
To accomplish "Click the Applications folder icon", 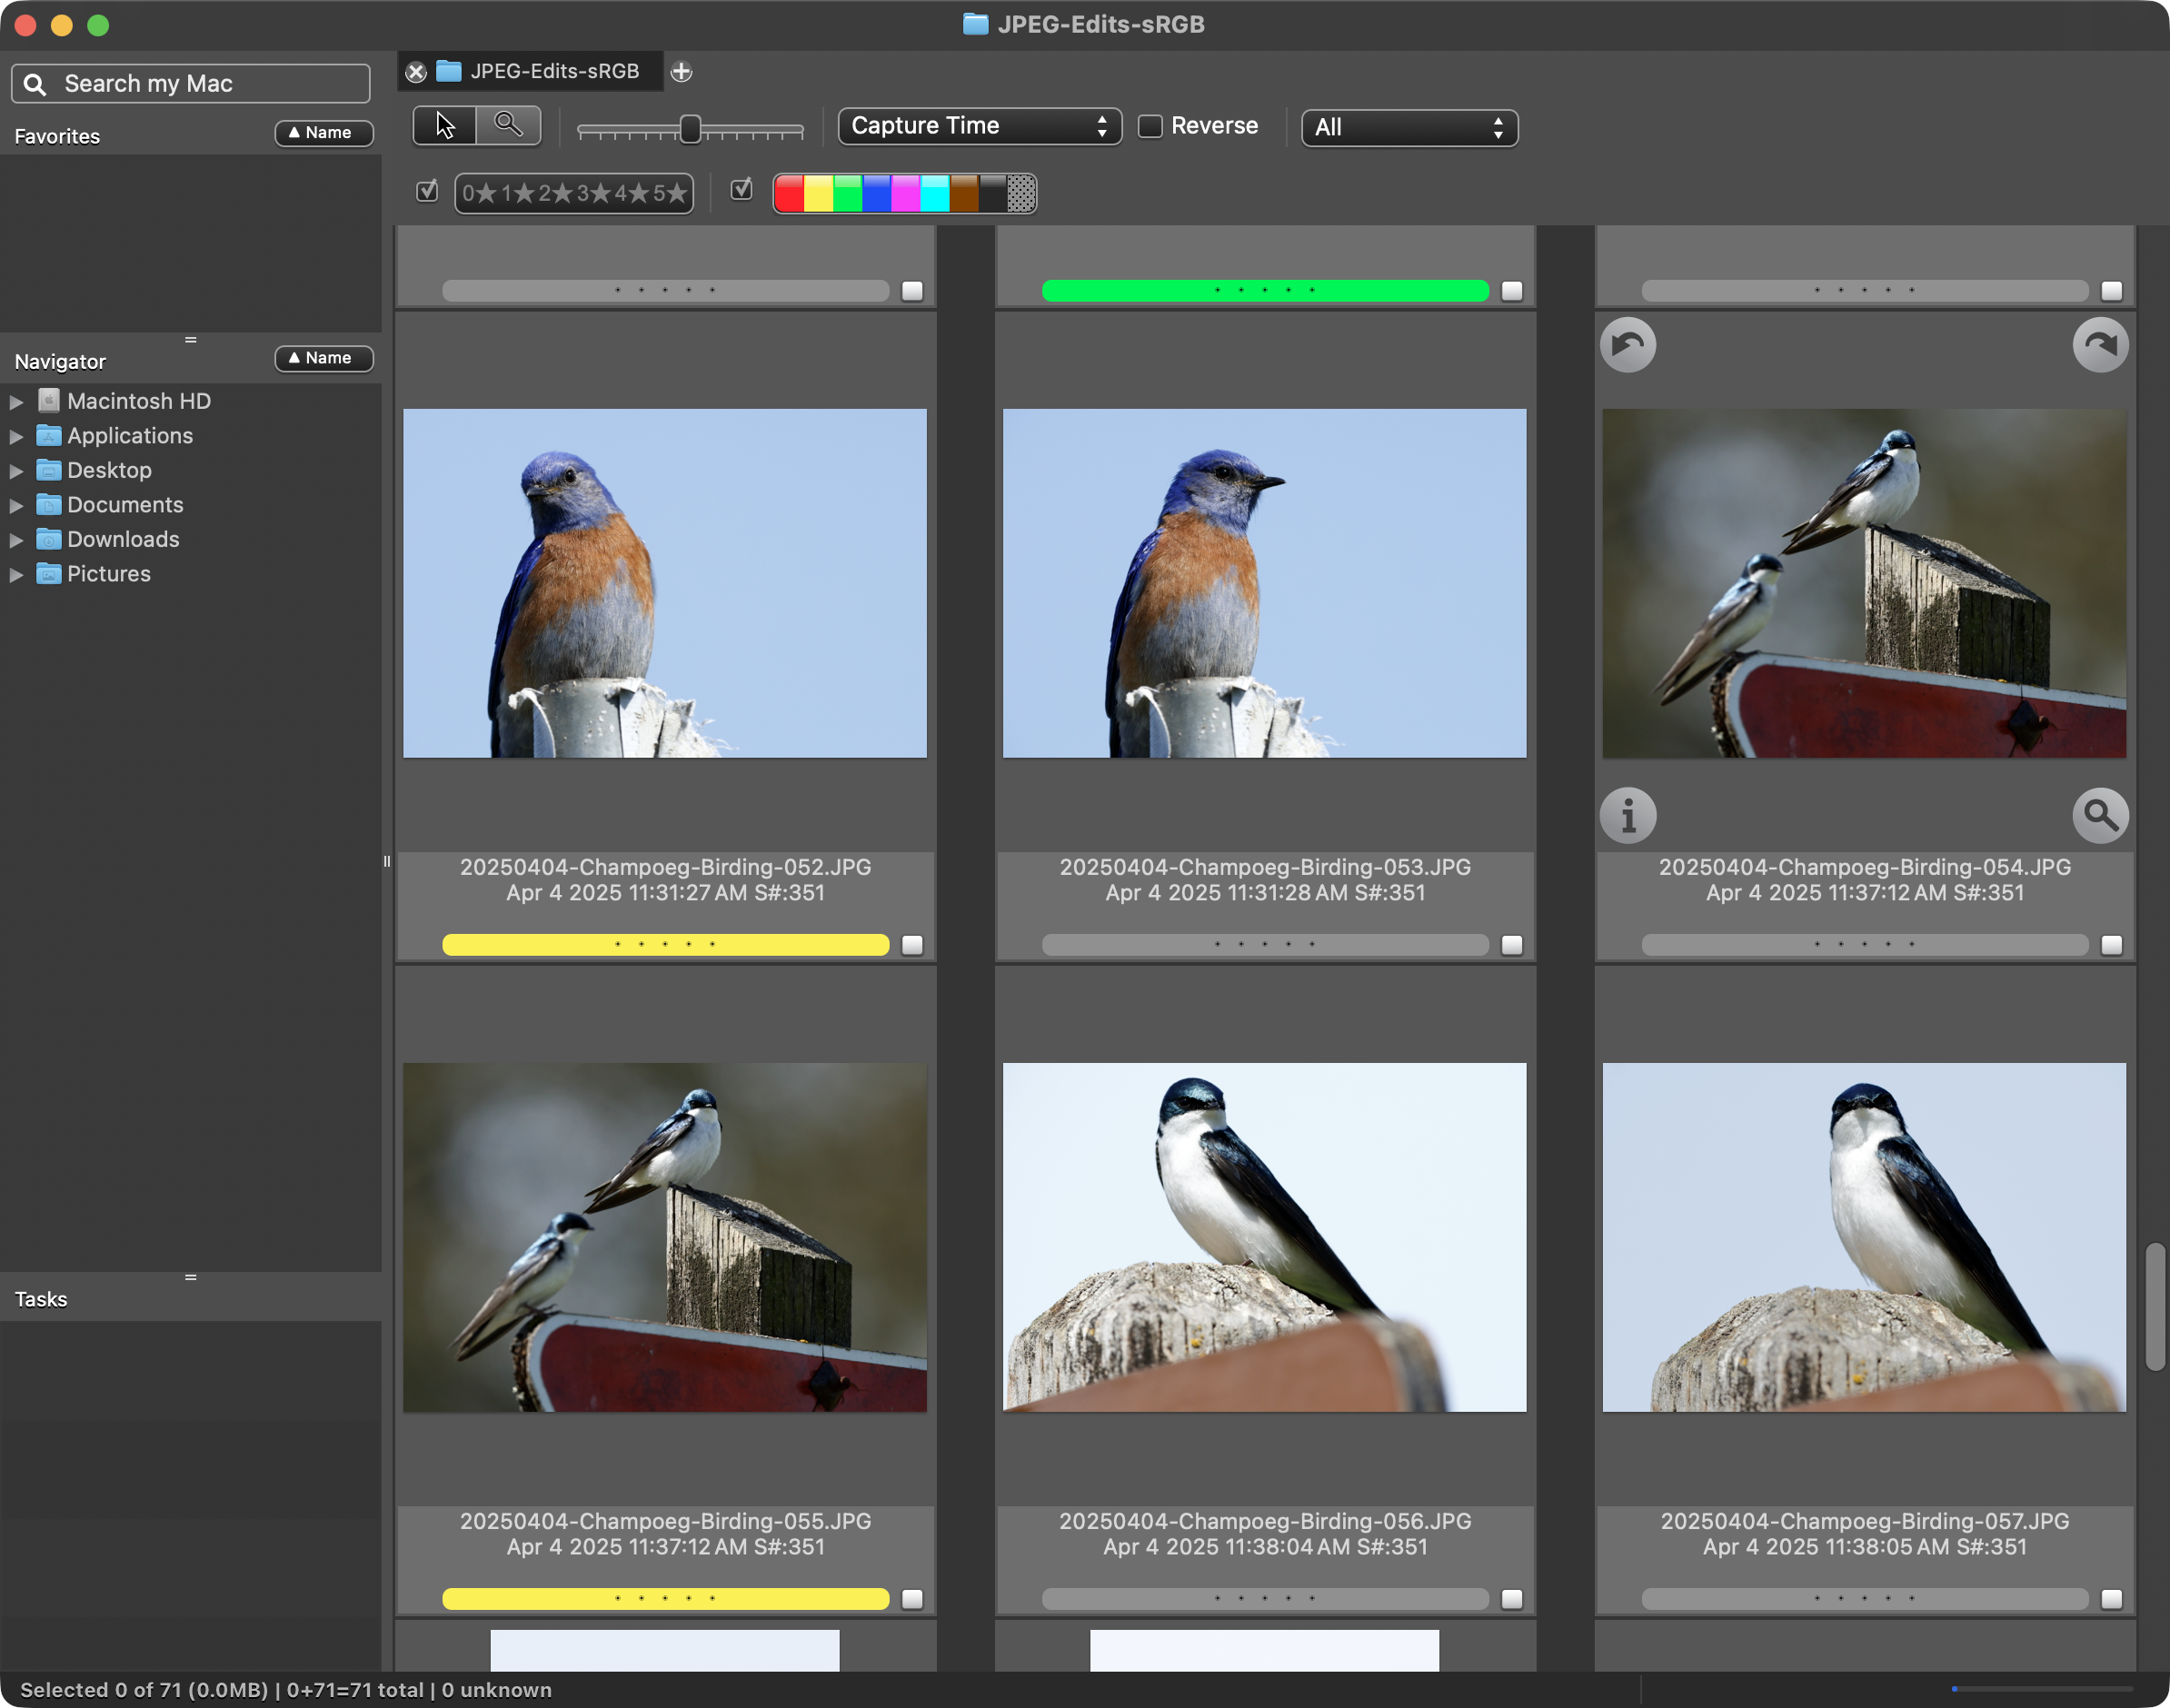I will [48, 436].
